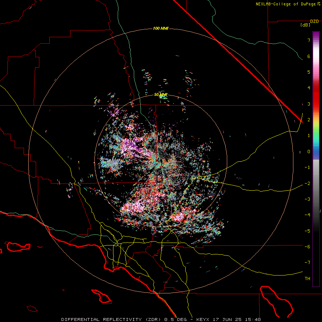322x322 pixels.
Task: Click the small logo icon after DuPage
Action: click(x=319, y=4)
